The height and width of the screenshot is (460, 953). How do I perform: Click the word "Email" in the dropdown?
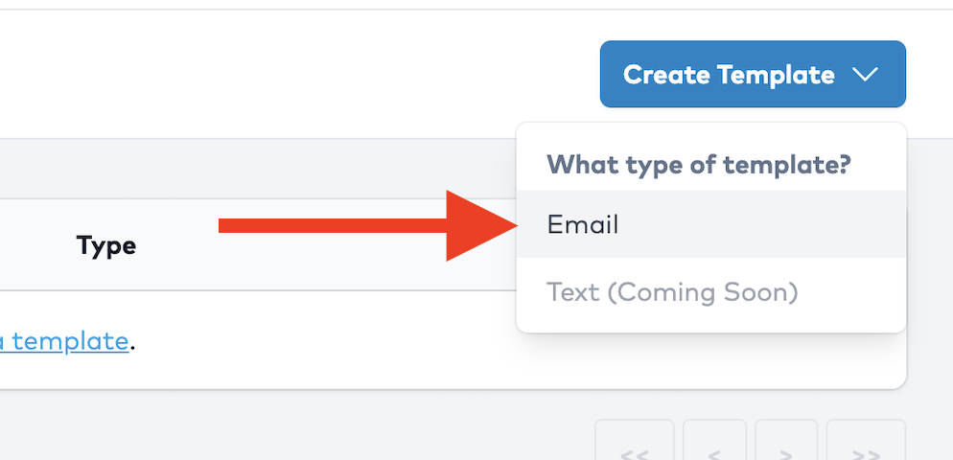pos(583,224)
